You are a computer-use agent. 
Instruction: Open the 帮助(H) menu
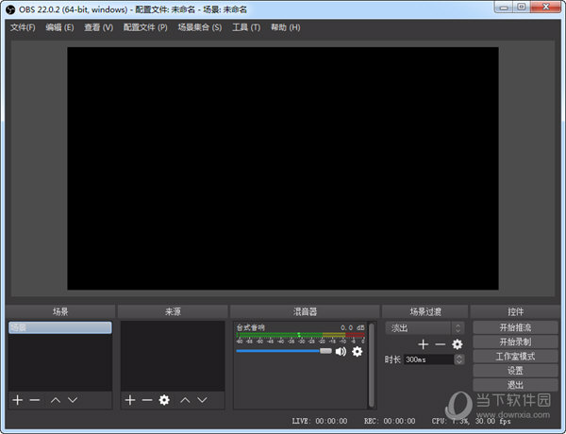(x=286, y=27)
